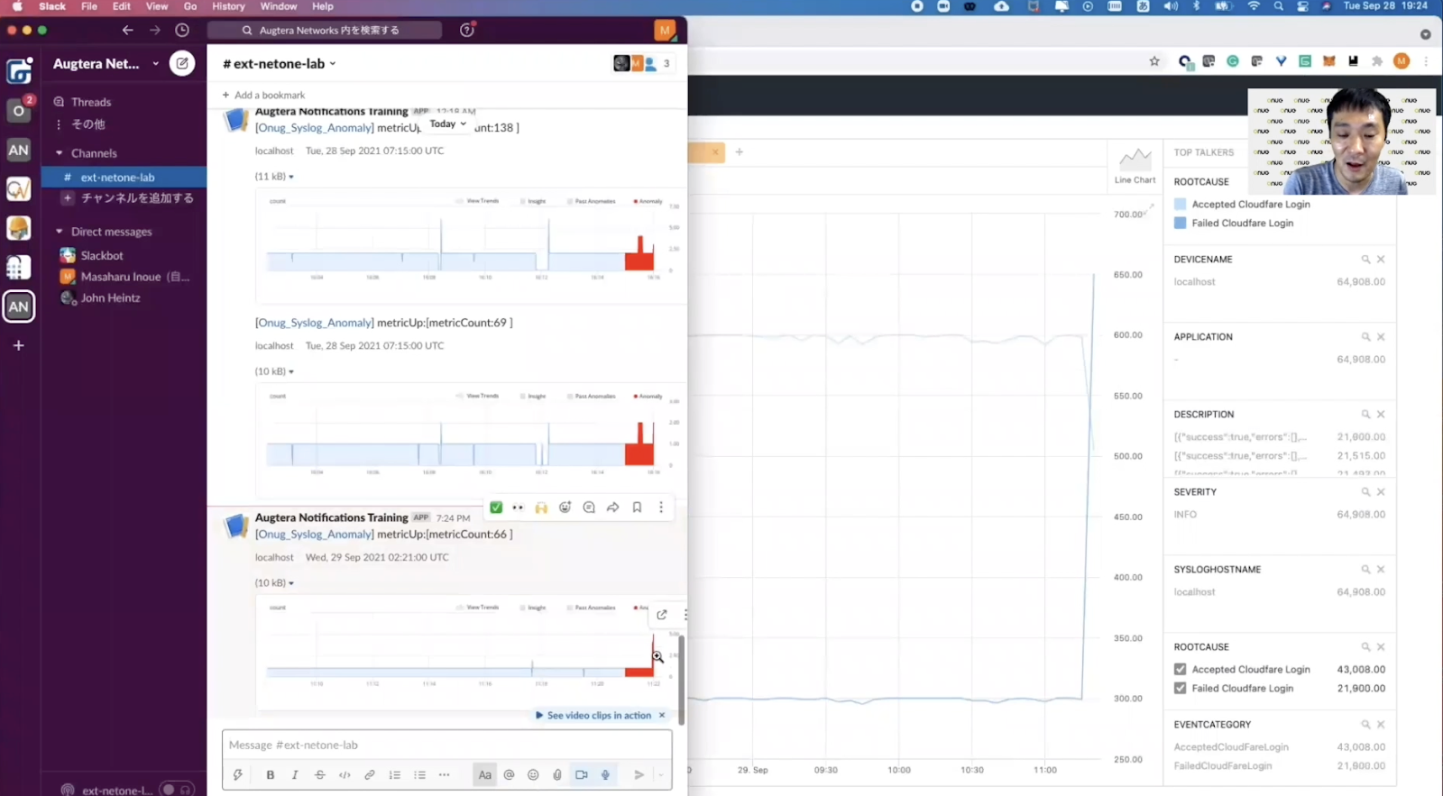This screenshot has height=796, width=1443.
Task: Open more message actions menu
Action: click(661, 508)
